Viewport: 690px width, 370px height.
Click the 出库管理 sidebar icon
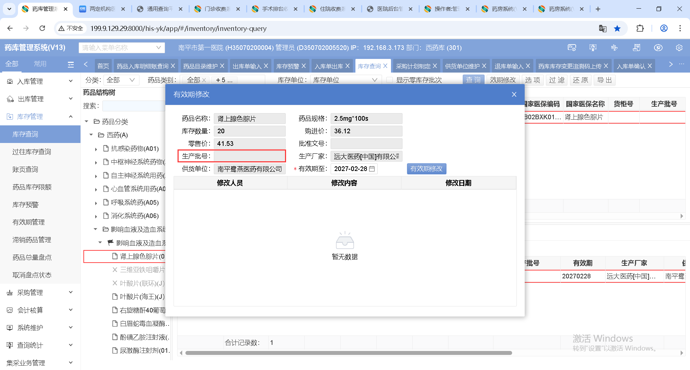pos(10,99)
